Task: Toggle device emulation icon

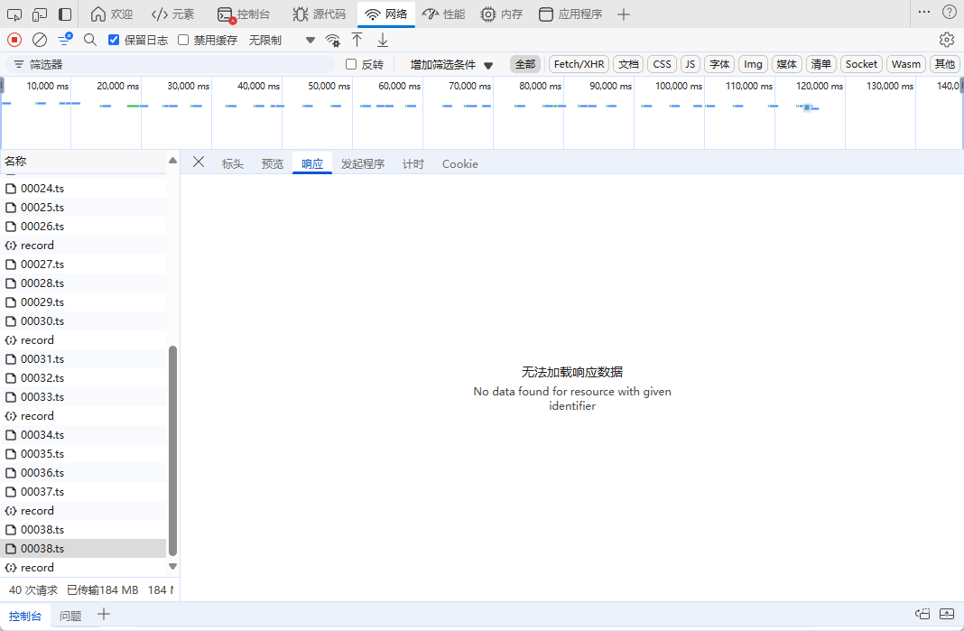Action: (x=40, y=14)
